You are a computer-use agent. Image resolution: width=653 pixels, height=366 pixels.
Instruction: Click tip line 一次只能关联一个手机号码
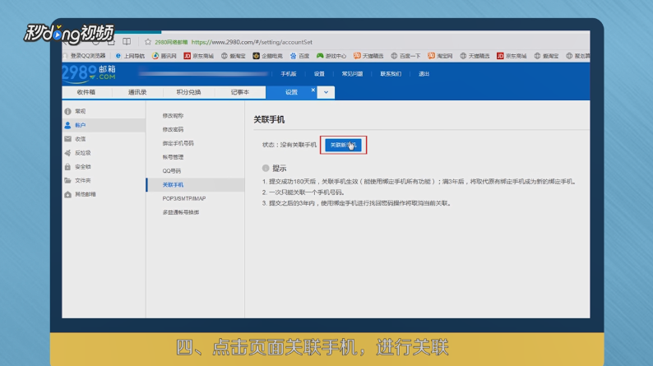303,192
